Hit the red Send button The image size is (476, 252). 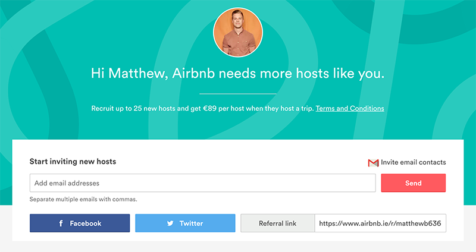click(413, 183)
